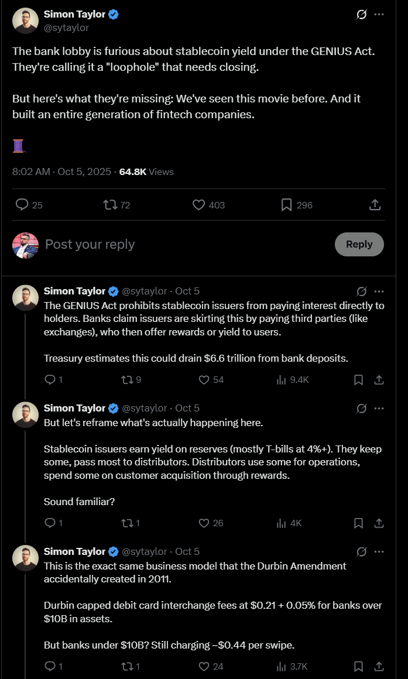This screenshot has width=408, height=679.
Task: Like the main post with 403 likes
Action: (x=199, y=205)
